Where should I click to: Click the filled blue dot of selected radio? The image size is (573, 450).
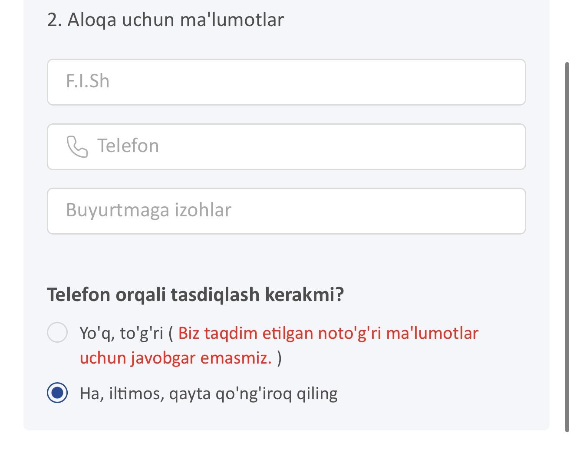point(57,393)
